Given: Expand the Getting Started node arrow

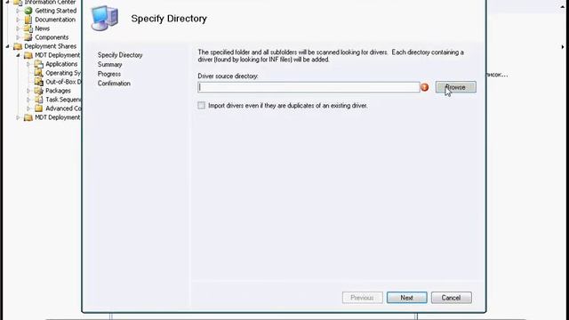Looking at the screenshot, I should pos(18,11).
